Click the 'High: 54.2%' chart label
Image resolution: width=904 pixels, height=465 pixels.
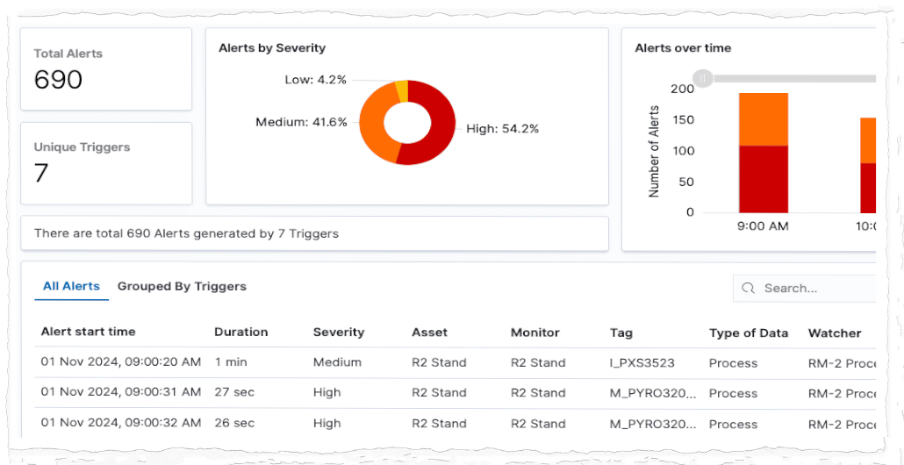[x=501, y=129]
